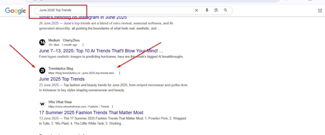Open the Instagram trending June 2025 result
325x135 pixels.
[83, 17]
